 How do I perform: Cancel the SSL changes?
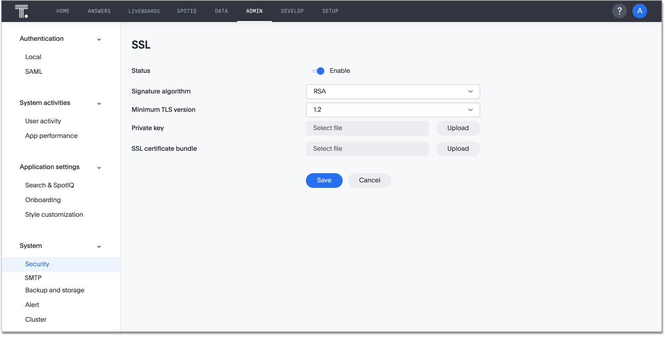coord(369,180)
